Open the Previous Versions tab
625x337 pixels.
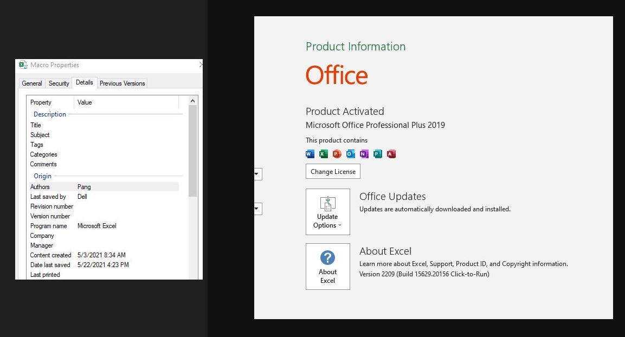122,83
